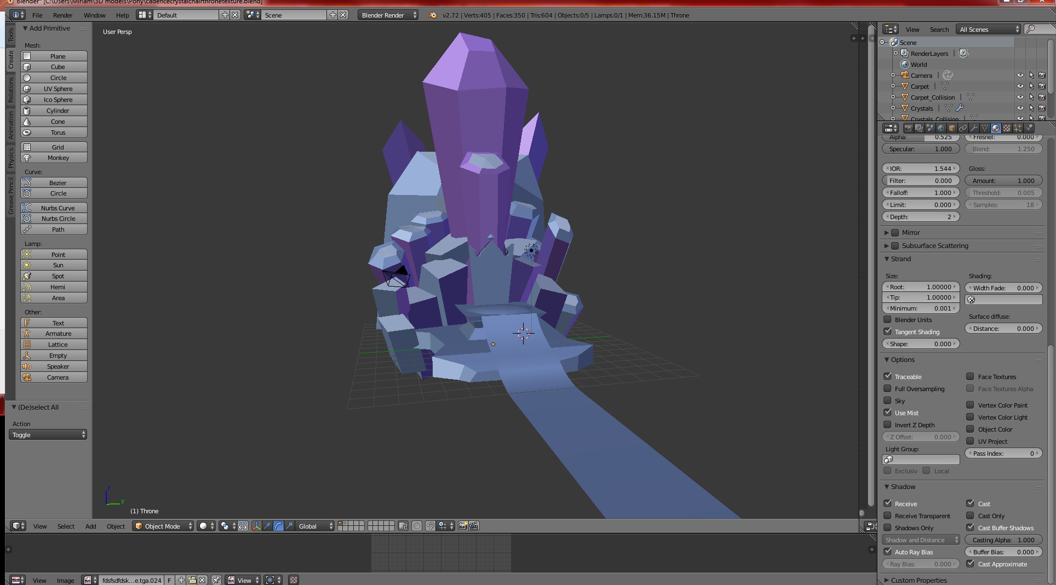Viewport: 1056px width, 585px height.
Task: Expand the Mirror panel
Action: (886, 233)
